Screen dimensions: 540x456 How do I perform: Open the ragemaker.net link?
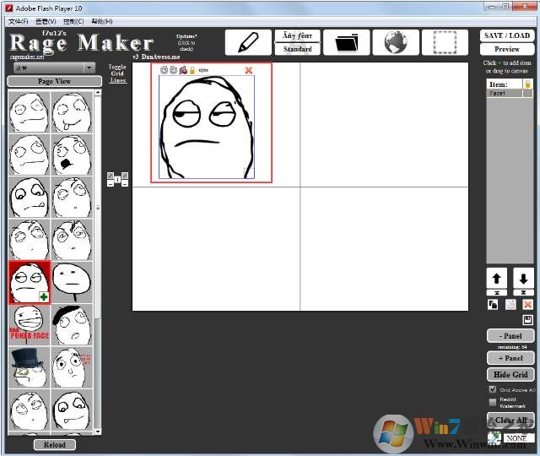point(27,57)
